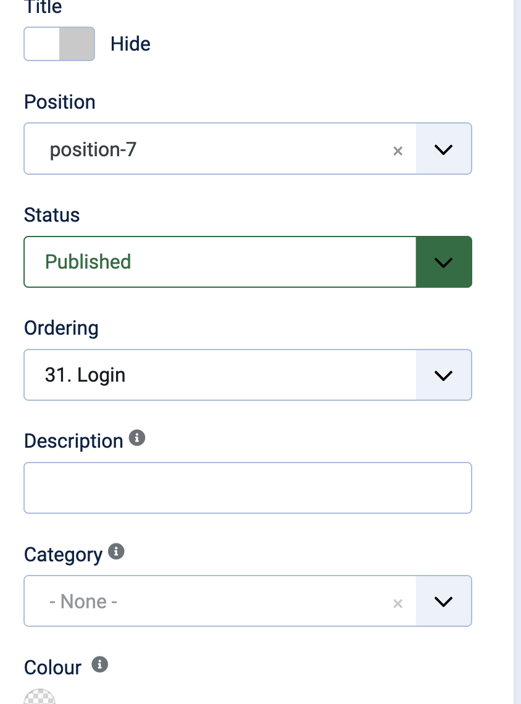Click the position-7 text in Position field
Viewport: 521px width, 704px height.
click(93, 149)
